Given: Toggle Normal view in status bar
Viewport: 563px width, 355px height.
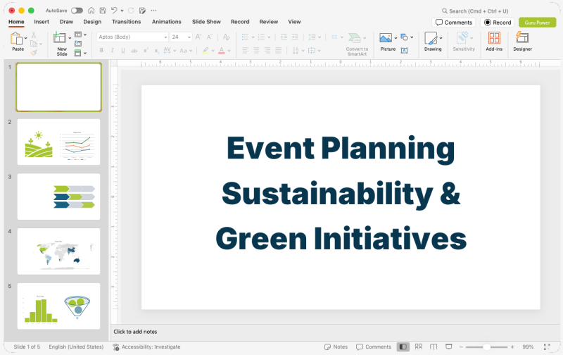Looking at the screenshot, I should [403, 347].
